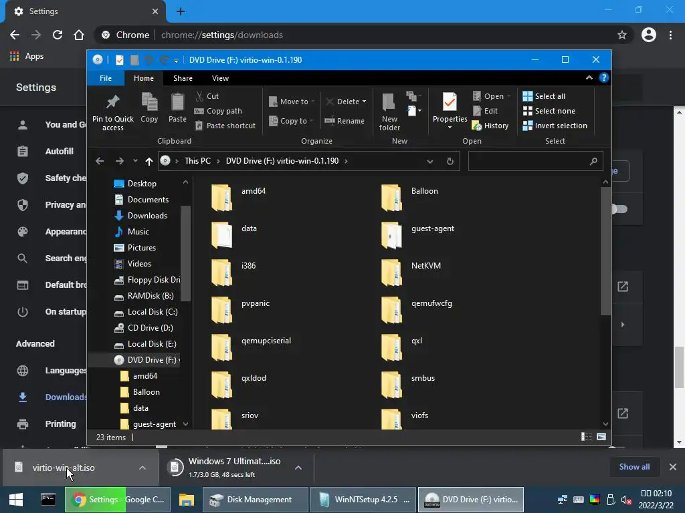Open File Explorer taskbar icon

coord(187,500)
